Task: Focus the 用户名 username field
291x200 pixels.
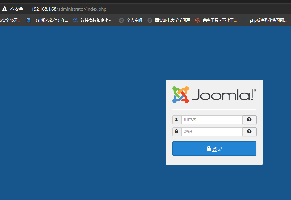Action: [212, 120]
